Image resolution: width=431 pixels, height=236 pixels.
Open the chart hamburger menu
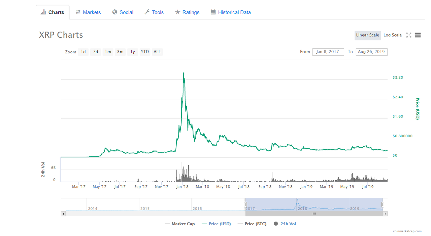click(418, 35)
